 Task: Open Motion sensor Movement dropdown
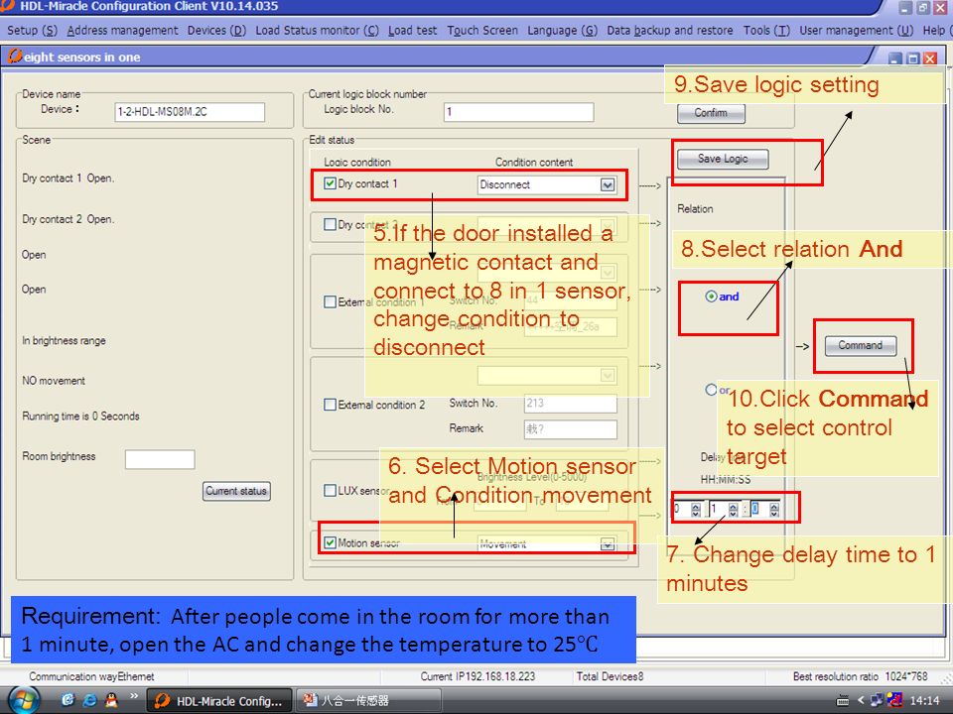click(608, 544)
